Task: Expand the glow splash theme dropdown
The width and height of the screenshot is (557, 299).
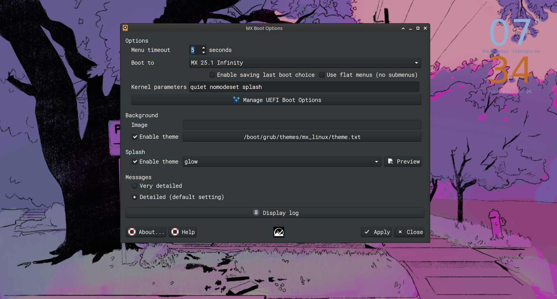Action: point(282,161)
